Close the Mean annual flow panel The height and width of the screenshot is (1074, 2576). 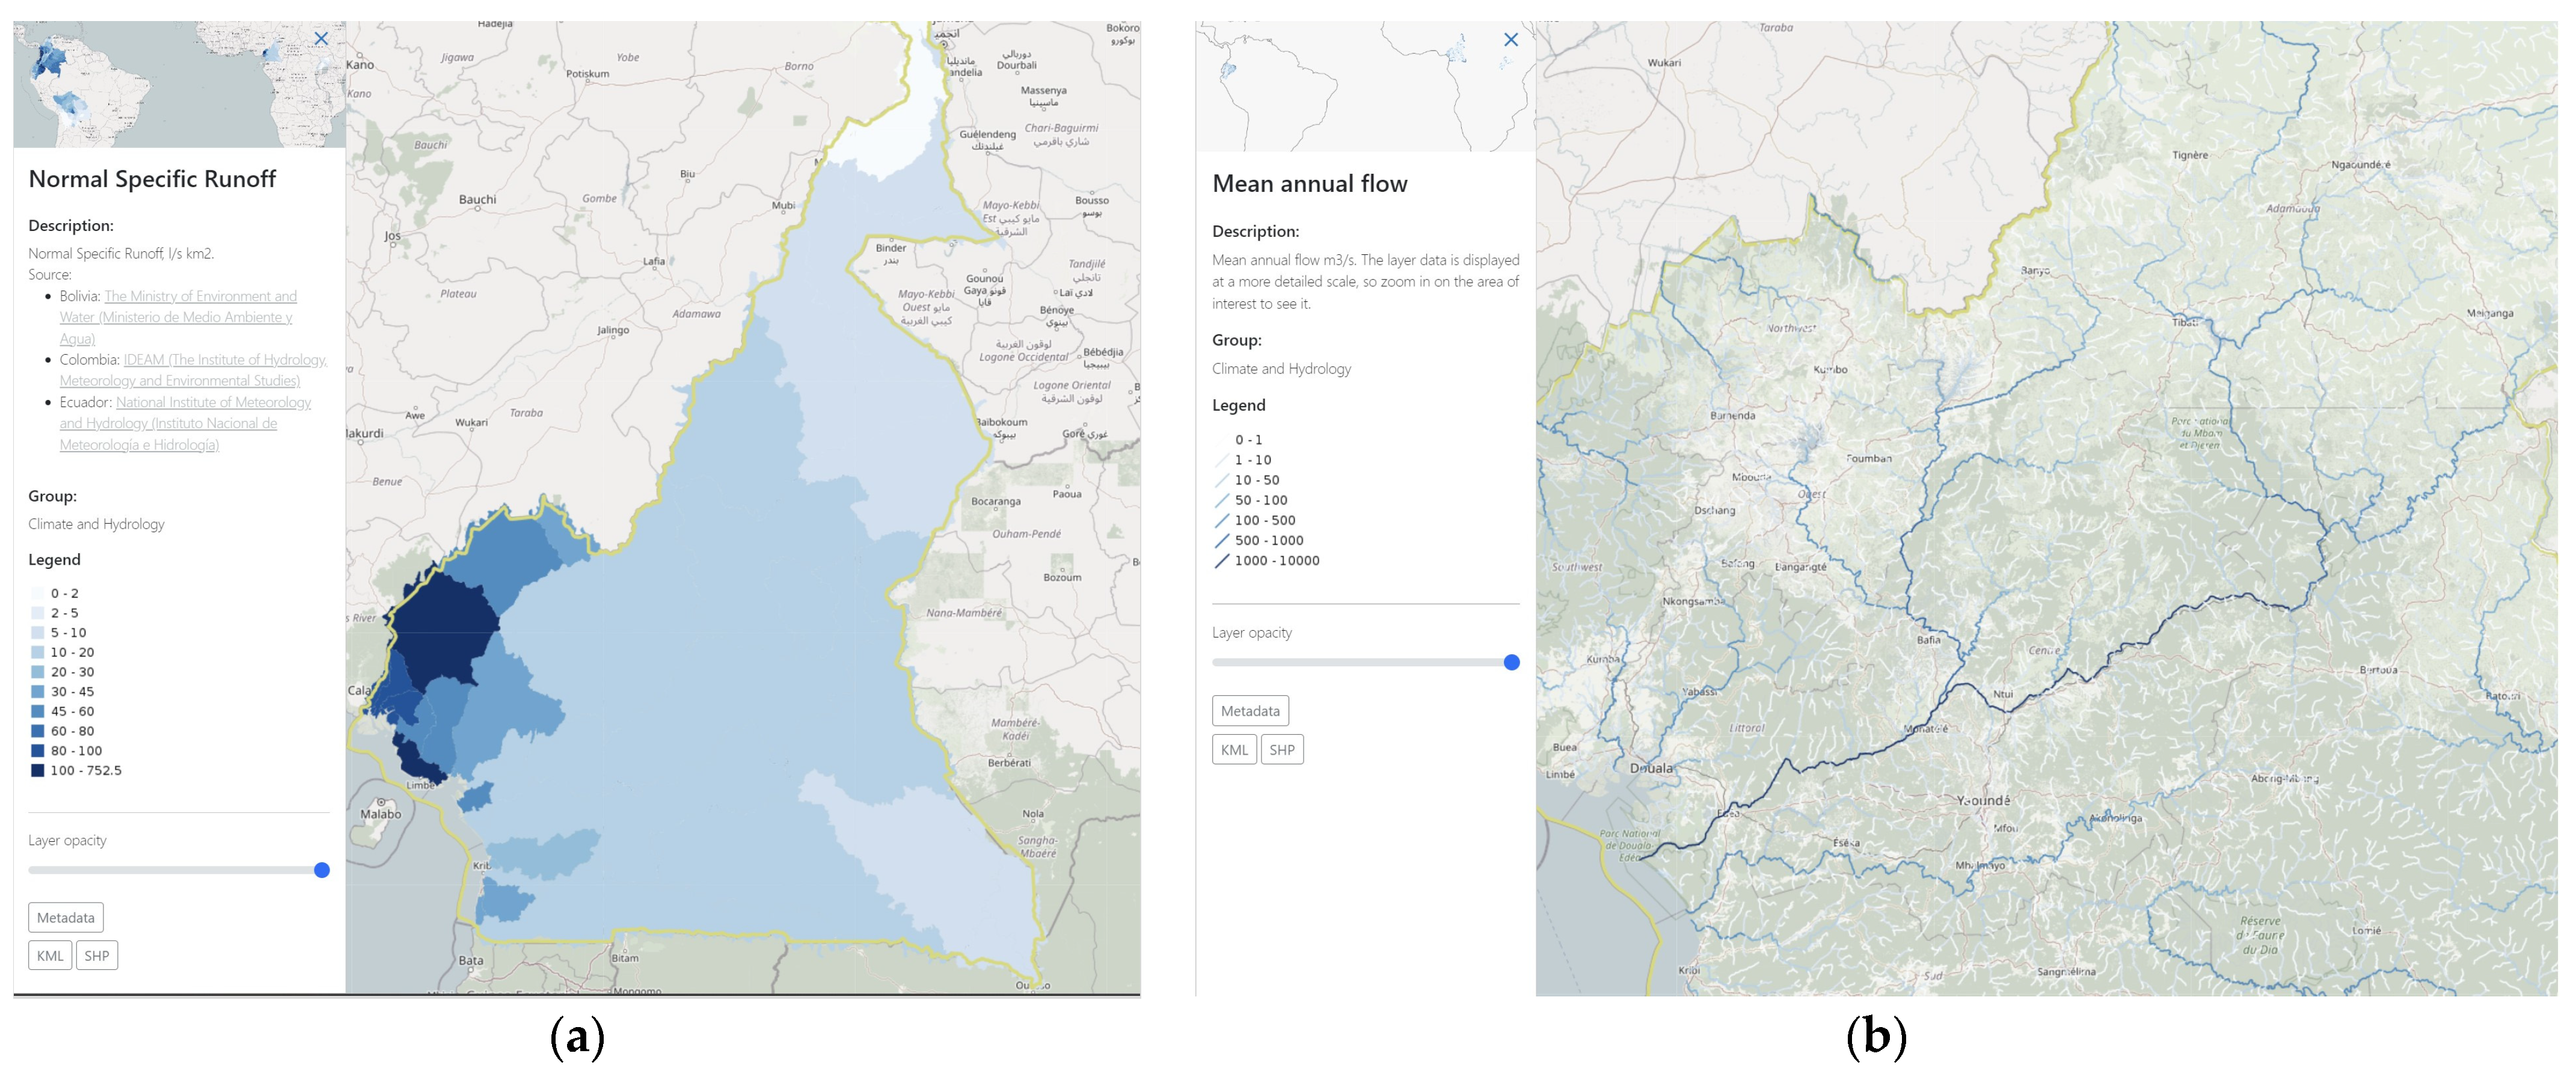point(1510,40)
